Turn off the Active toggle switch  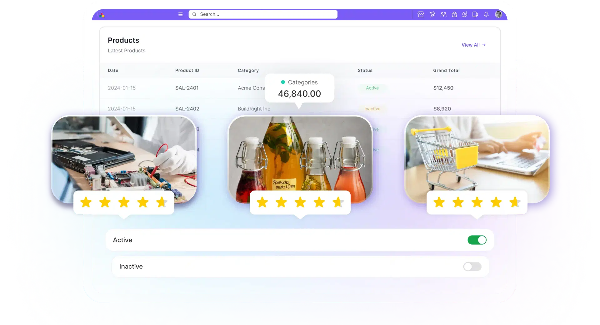click(x=477, y=240)
